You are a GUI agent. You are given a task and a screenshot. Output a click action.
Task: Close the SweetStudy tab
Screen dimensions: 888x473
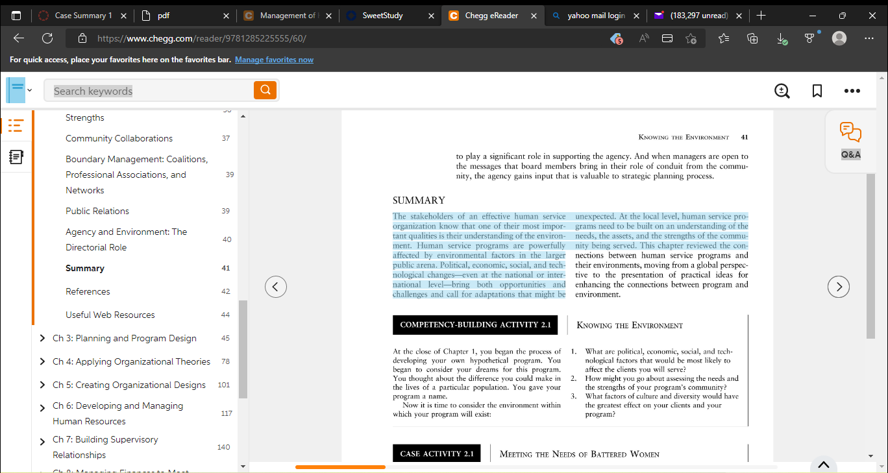pyautogui.click(x=431, y=16)
